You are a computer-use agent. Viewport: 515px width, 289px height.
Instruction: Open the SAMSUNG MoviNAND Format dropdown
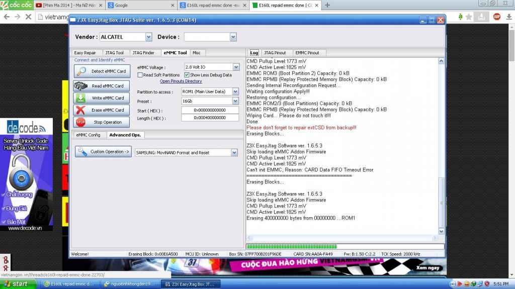click(234, 152)
